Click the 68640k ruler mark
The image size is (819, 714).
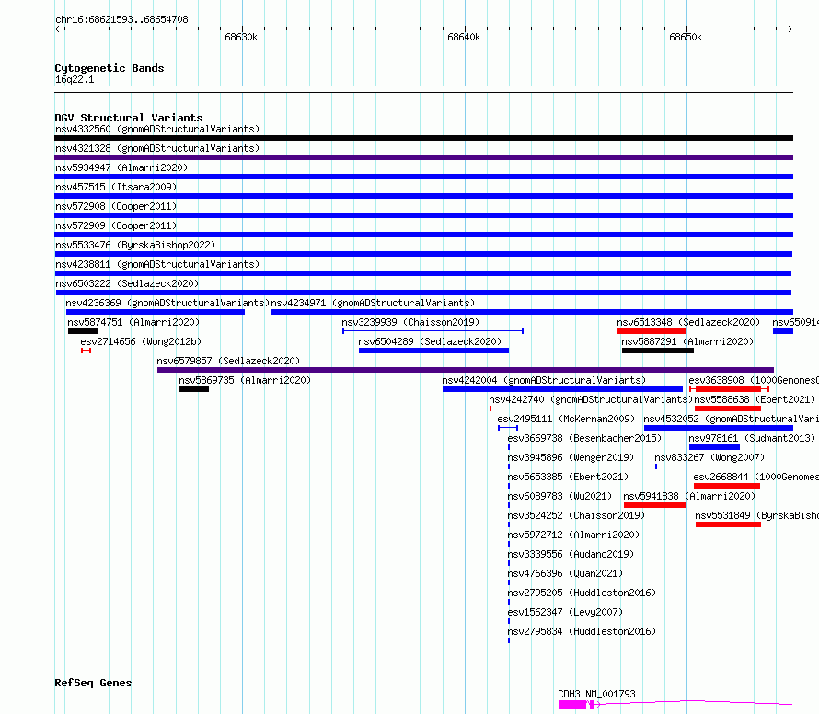click(x=464, y=37)
